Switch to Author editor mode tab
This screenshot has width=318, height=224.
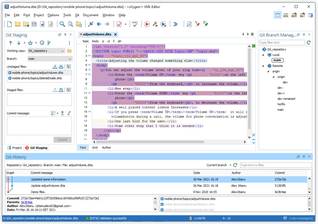point(106,148)
